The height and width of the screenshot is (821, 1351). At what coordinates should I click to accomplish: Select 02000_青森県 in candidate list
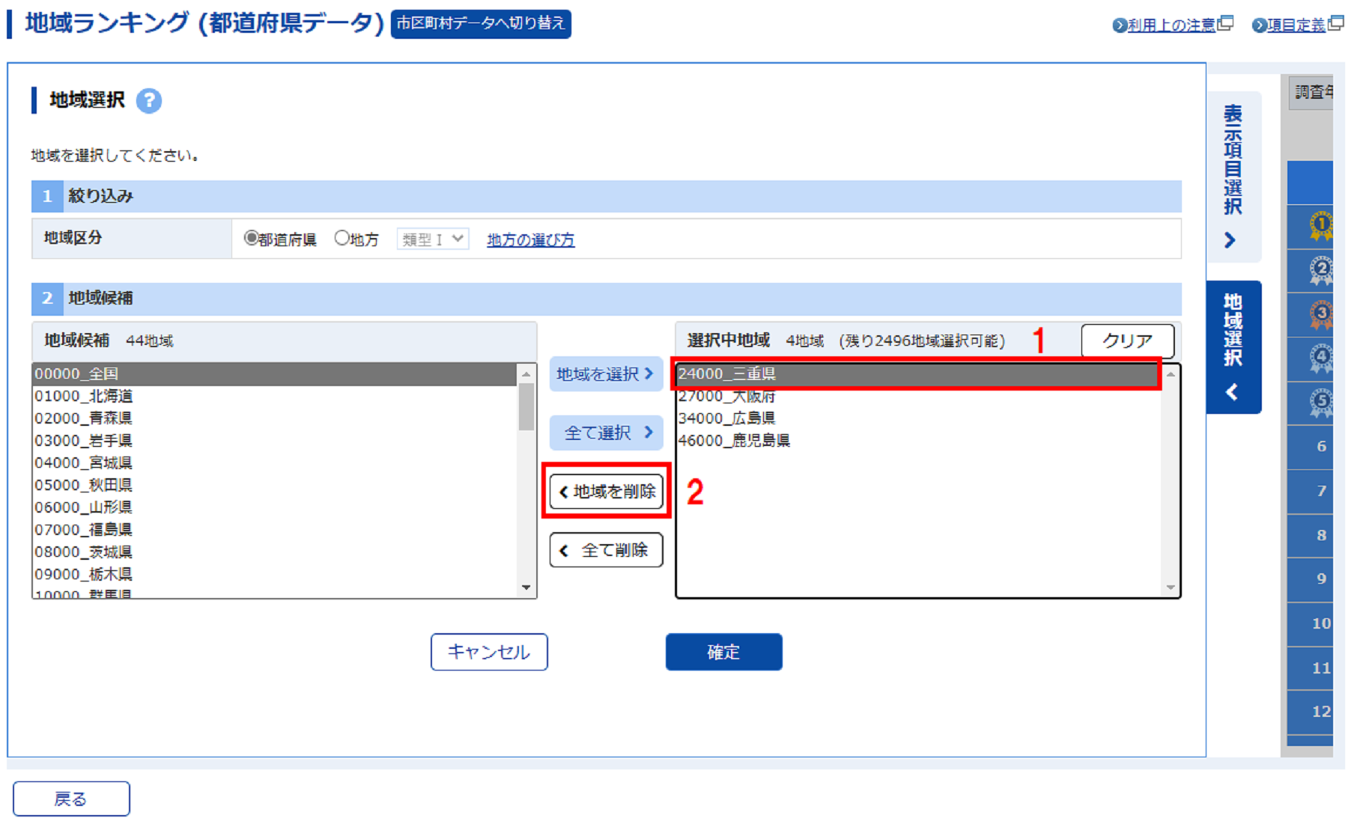[275, 418]
